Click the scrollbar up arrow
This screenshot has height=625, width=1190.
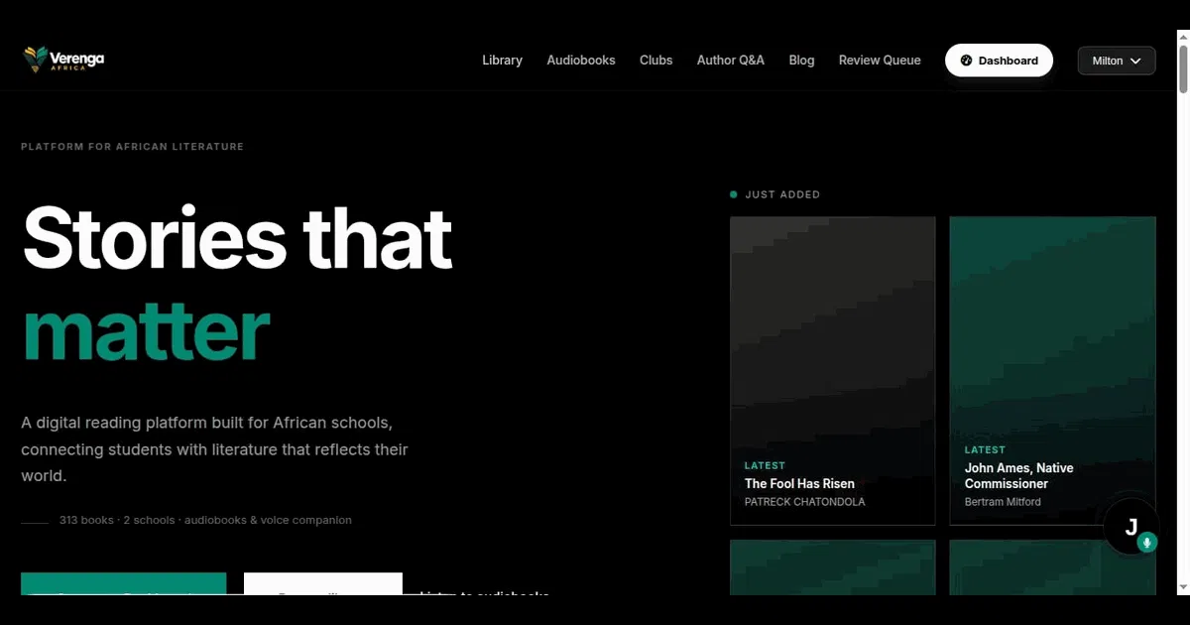pyautogui.click(x=1182, y=36)
